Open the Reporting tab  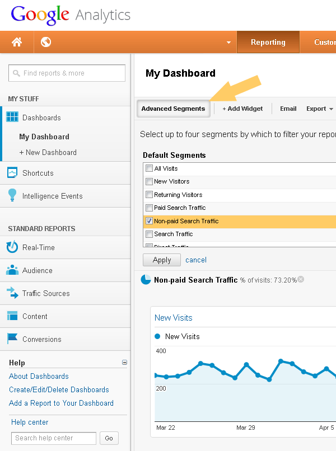point(268,42)
